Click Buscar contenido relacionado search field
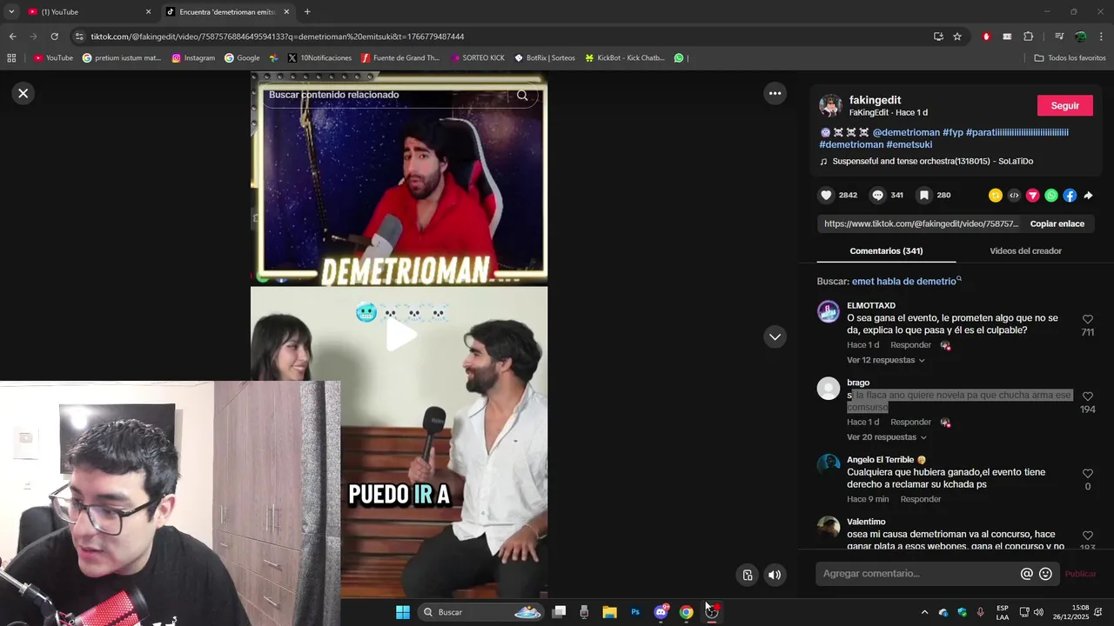The image size is (1114, 626). 387,95
